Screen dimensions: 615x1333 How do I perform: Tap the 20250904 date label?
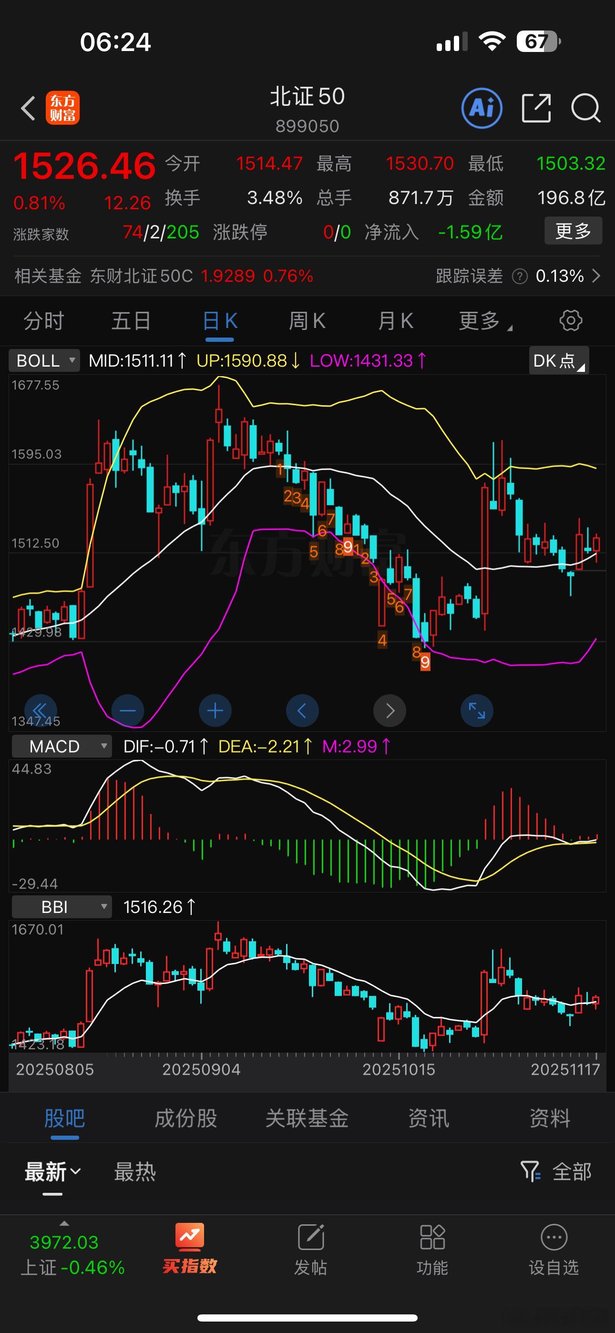[201, 1070]
